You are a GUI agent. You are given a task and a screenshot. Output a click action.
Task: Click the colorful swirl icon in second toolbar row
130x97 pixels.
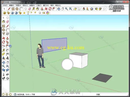[x=48, y=13]
